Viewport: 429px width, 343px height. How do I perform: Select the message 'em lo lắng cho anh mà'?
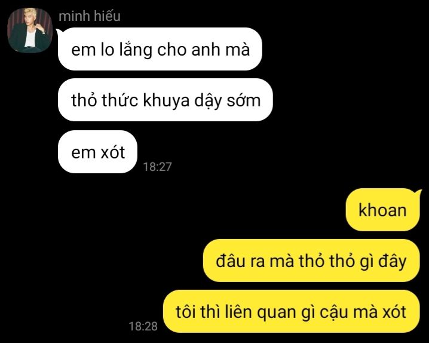coord(160,49)
